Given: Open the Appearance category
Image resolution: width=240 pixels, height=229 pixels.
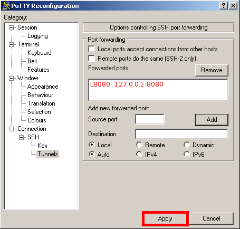Looking at the screenshot, I should 43,87.
